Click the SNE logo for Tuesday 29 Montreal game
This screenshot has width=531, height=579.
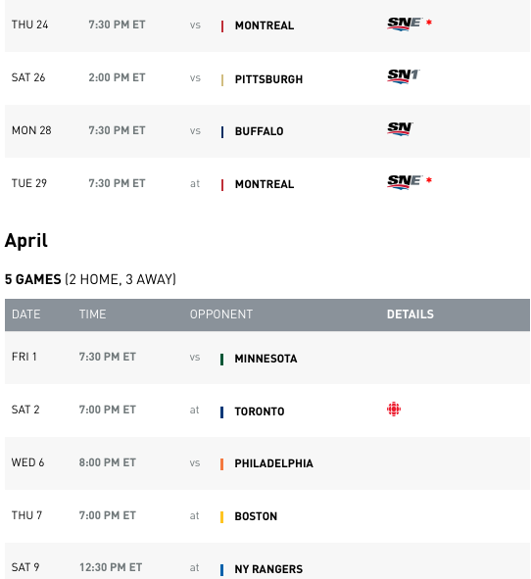(404, 182)
